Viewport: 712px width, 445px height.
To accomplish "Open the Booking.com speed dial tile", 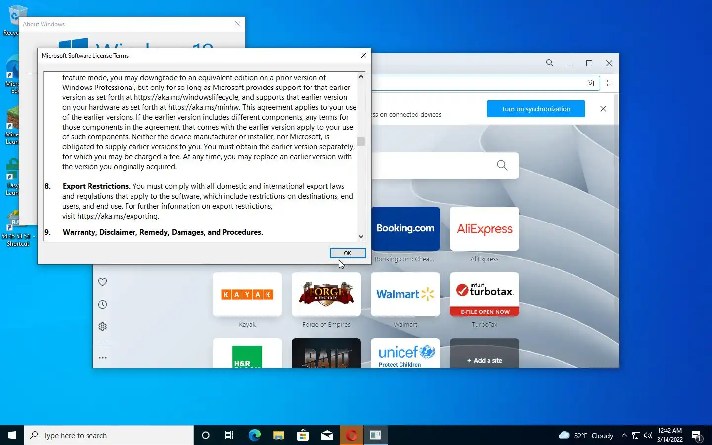I will pos(405,228).
